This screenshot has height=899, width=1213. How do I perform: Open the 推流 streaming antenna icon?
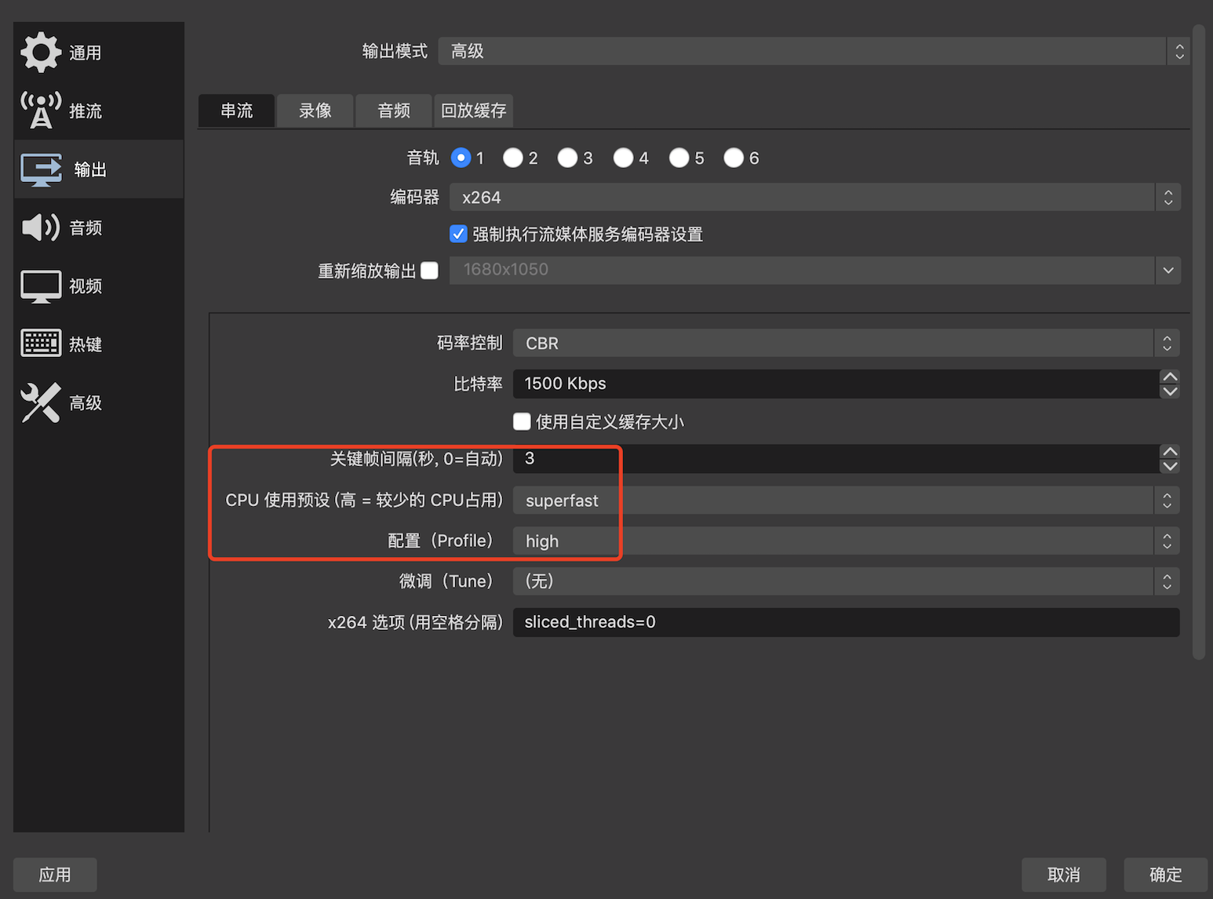pos(41,111)
